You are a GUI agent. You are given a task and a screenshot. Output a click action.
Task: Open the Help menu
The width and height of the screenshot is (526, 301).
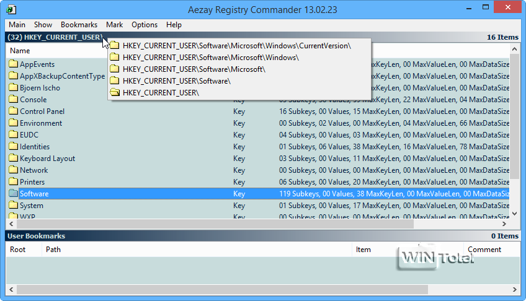pyautogui.click(x=174, y=25)
